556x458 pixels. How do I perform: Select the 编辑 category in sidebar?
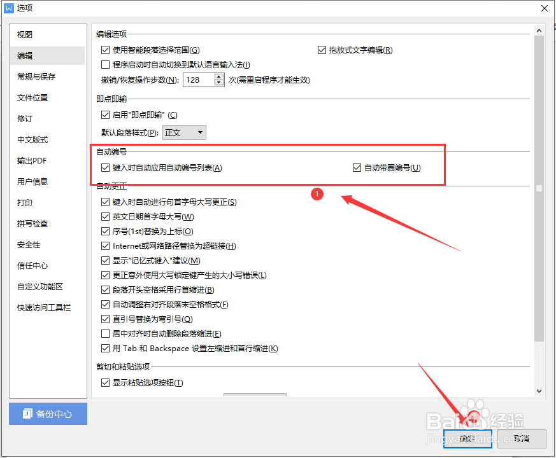pos(48,55)
